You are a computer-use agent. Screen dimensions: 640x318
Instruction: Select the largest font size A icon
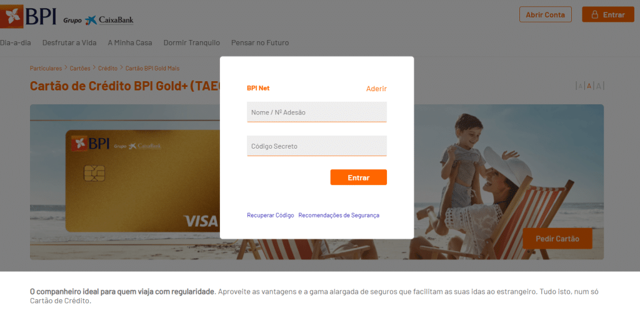(x=599, y=86)
